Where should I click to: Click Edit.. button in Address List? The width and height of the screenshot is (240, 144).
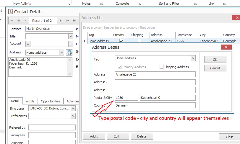(x=118, y=136)
